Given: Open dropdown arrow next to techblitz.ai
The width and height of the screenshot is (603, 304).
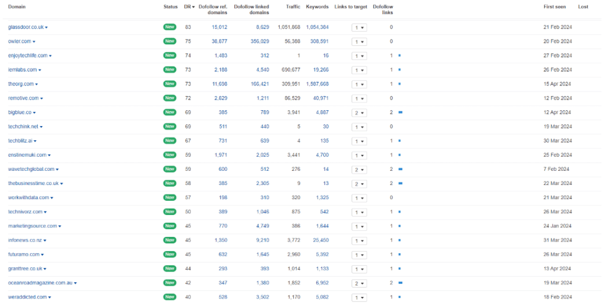Looking at the screenshot, I should (x=35, y=141).
